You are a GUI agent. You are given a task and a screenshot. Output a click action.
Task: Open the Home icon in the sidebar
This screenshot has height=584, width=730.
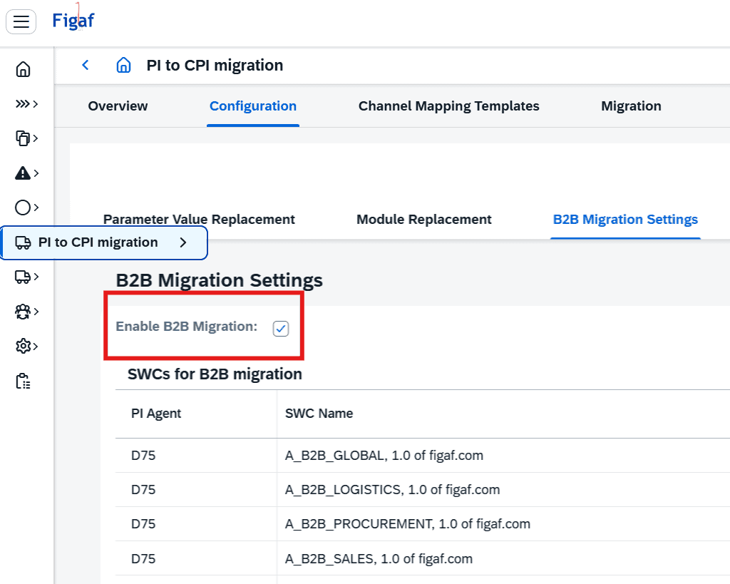[23, 69]
